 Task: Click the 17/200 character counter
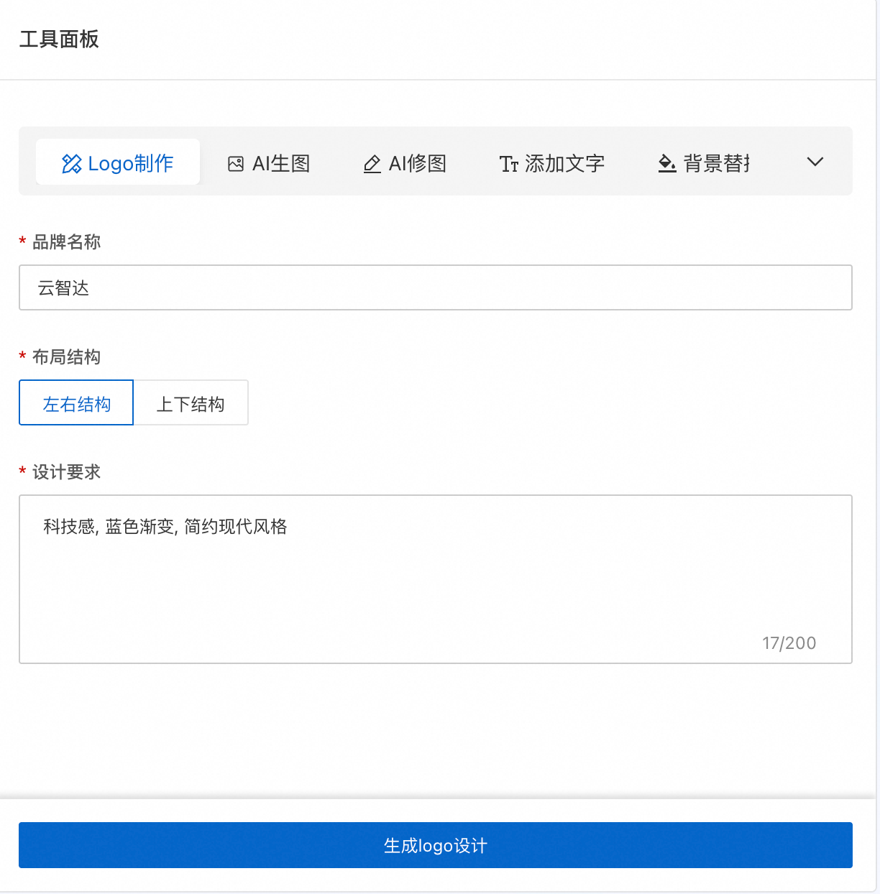[789, 643]
